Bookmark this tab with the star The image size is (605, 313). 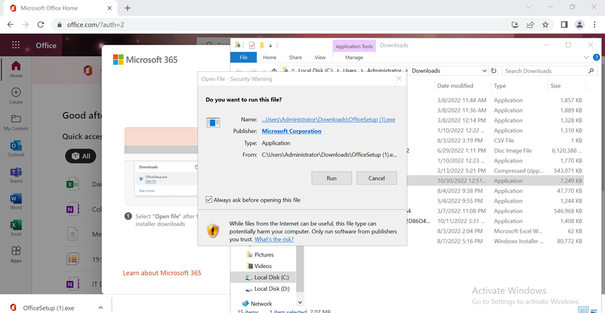click(545, 25)
